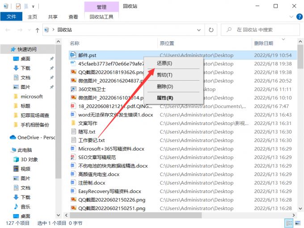Click the SEO文章写稿规范 document icon

[x=73, y=157]
